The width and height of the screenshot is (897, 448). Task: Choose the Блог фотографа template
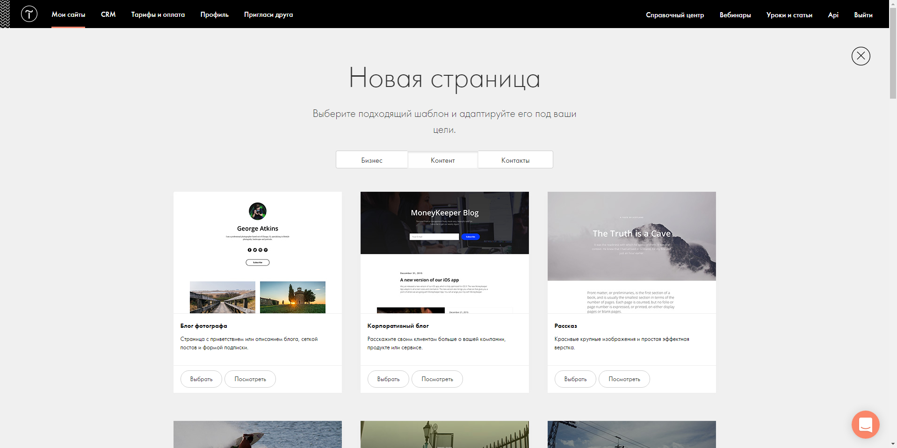tap(201, 379)
